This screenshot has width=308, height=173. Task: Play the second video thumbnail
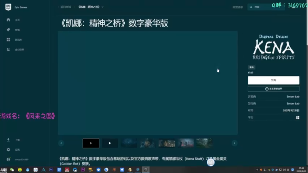(110, 143)
